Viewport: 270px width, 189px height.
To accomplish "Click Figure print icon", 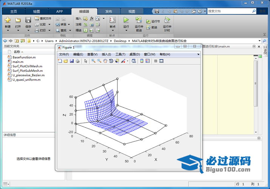I will coord(77,61).
